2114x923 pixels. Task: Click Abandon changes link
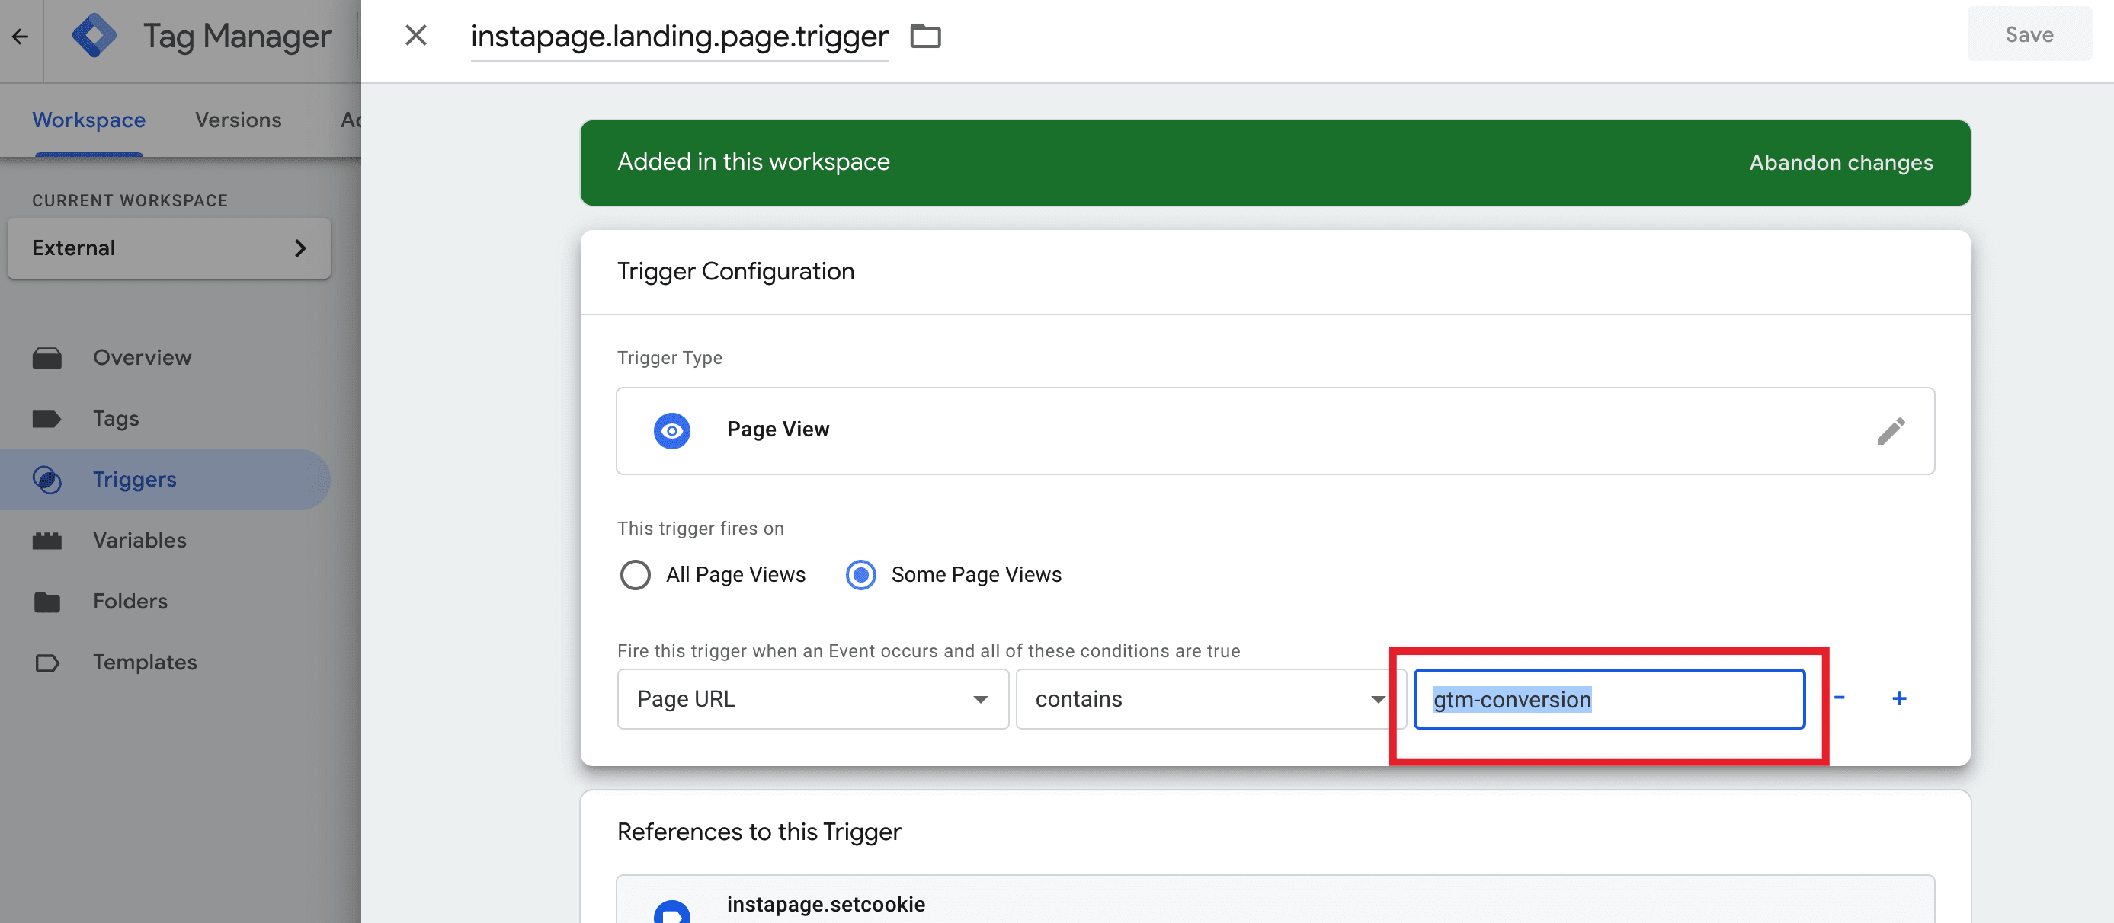pyautogui.click(x=1840, y=162)
